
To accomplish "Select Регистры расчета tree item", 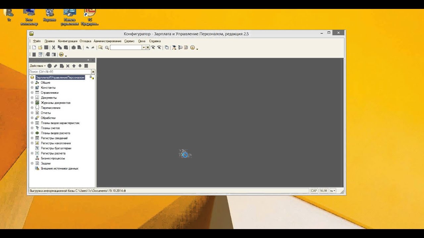I will [x=53, y=153].
